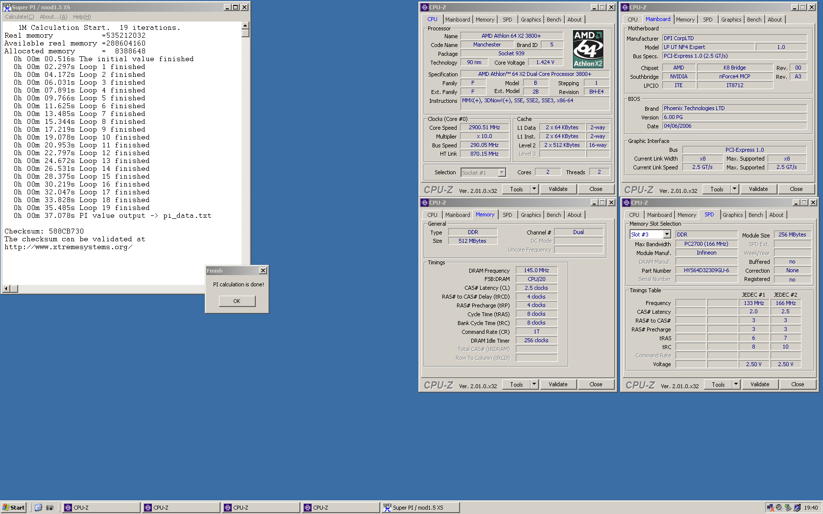The image size is (823, 514).
Task: Open Tools dropdown arrow in CPU-Z CPU window
Action: click(534, 189)
